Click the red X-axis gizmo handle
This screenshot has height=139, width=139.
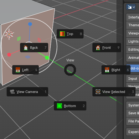point(9,55)
